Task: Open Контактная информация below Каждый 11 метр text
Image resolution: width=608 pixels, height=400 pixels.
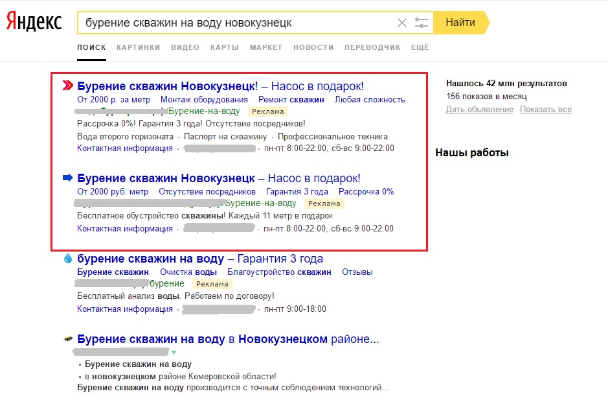Action: coord(125,229)
